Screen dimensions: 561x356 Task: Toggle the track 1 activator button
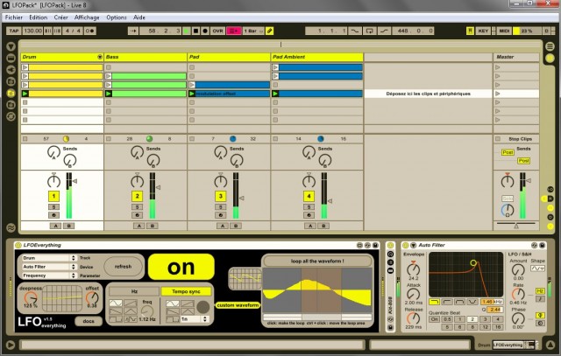pos(53,197)
